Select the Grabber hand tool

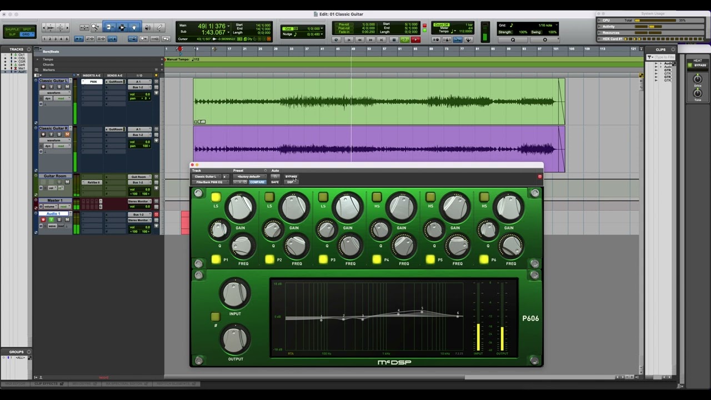134,27
